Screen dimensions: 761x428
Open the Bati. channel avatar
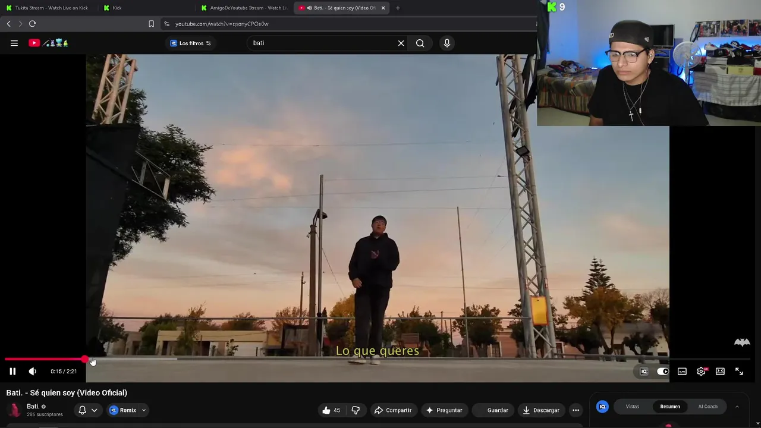[14, 410]
